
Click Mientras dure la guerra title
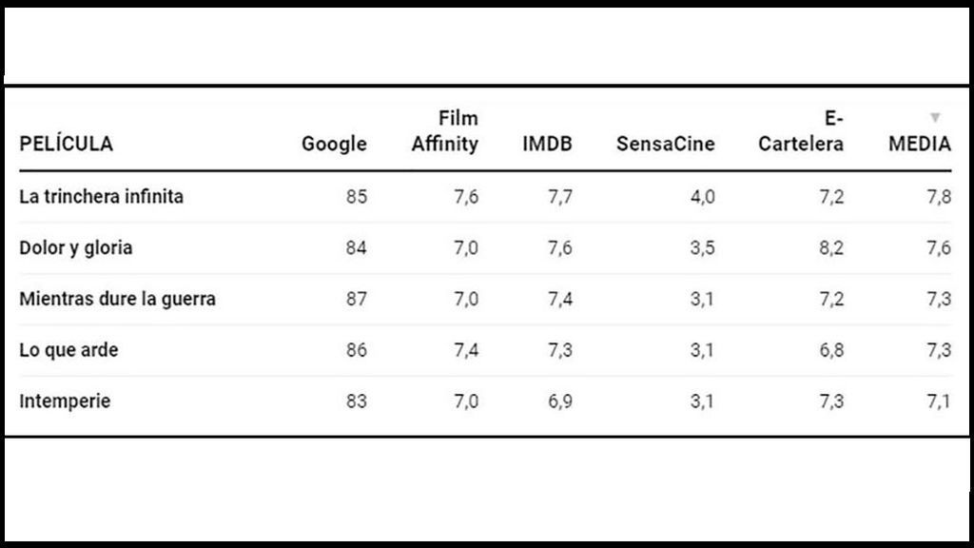pos(117,299)
